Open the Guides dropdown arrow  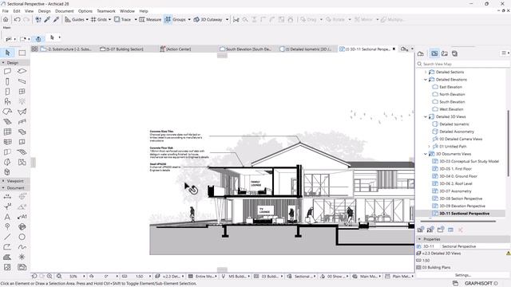[87, 19]
